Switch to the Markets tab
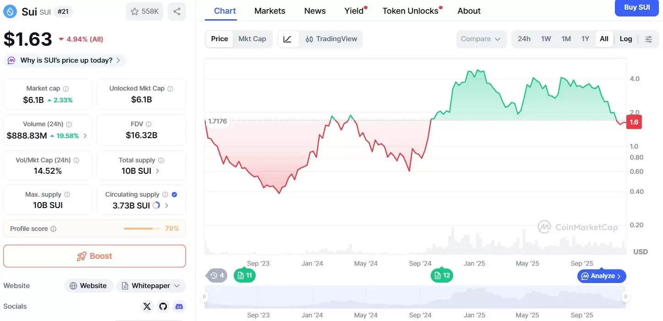 269,11
